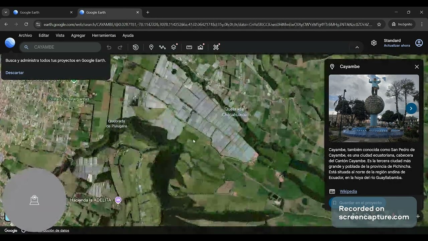Click the browser address bar URL
This screenshot has height=241, width=428.
[x=208, y=24]
